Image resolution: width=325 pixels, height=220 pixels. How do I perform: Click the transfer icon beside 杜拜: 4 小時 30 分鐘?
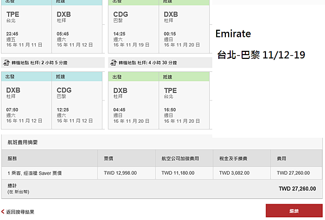(113, 63)
